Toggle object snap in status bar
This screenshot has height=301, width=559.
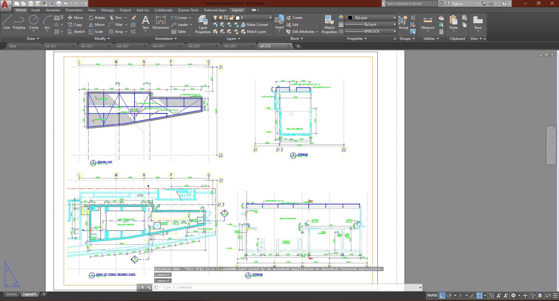[x=479, y=295]
